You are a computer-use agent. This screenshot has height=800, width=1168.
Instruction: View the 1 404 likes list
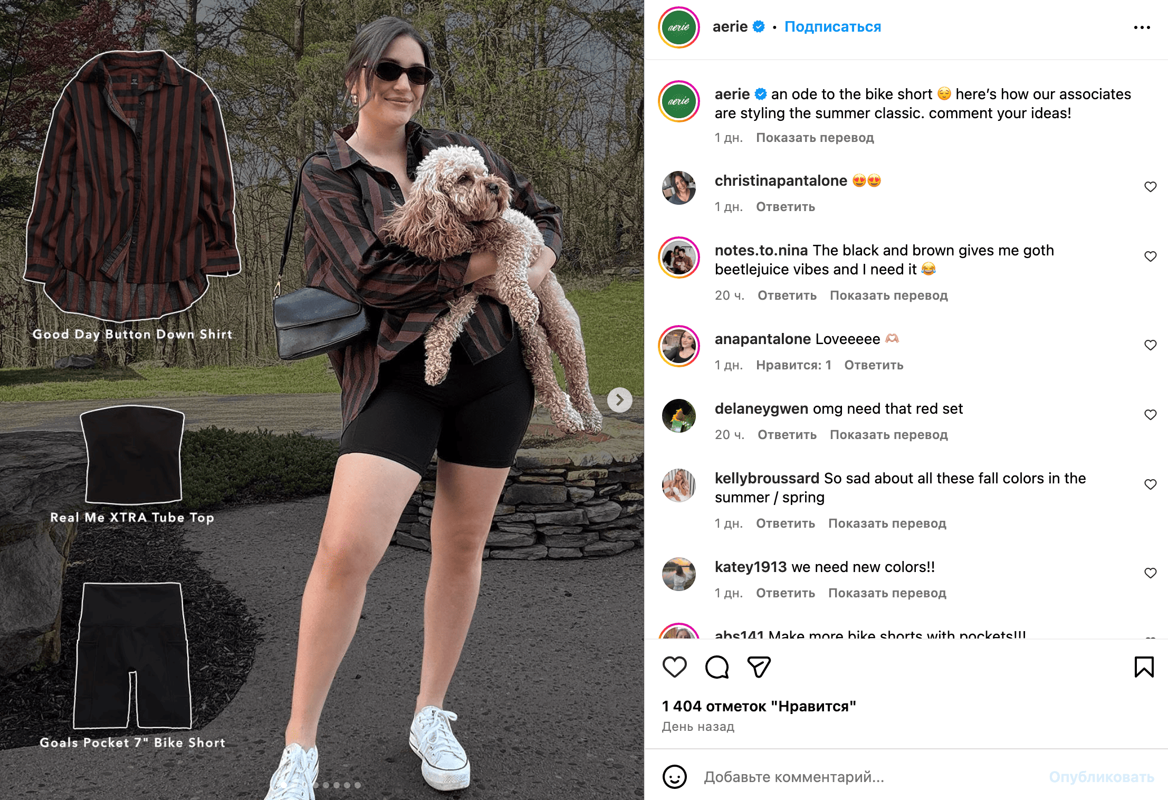[x=759, y=706]
